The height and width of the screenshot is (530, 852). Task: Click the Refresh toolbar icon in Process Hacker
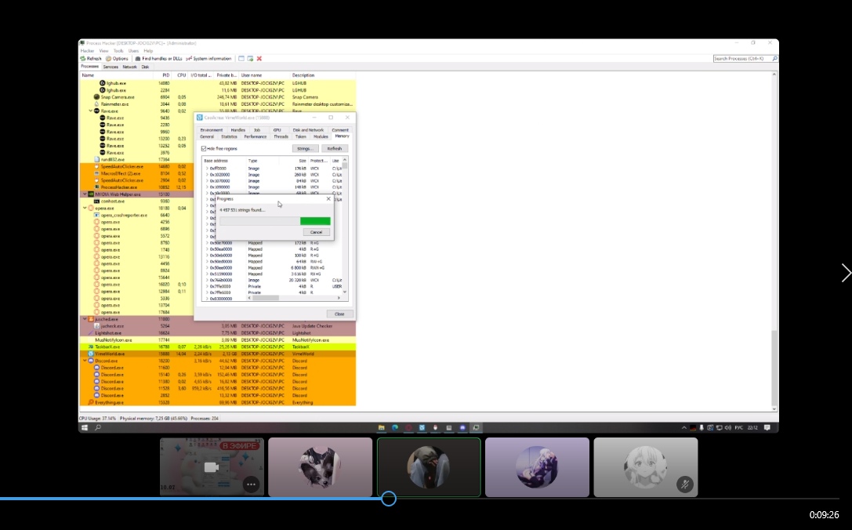90,59
